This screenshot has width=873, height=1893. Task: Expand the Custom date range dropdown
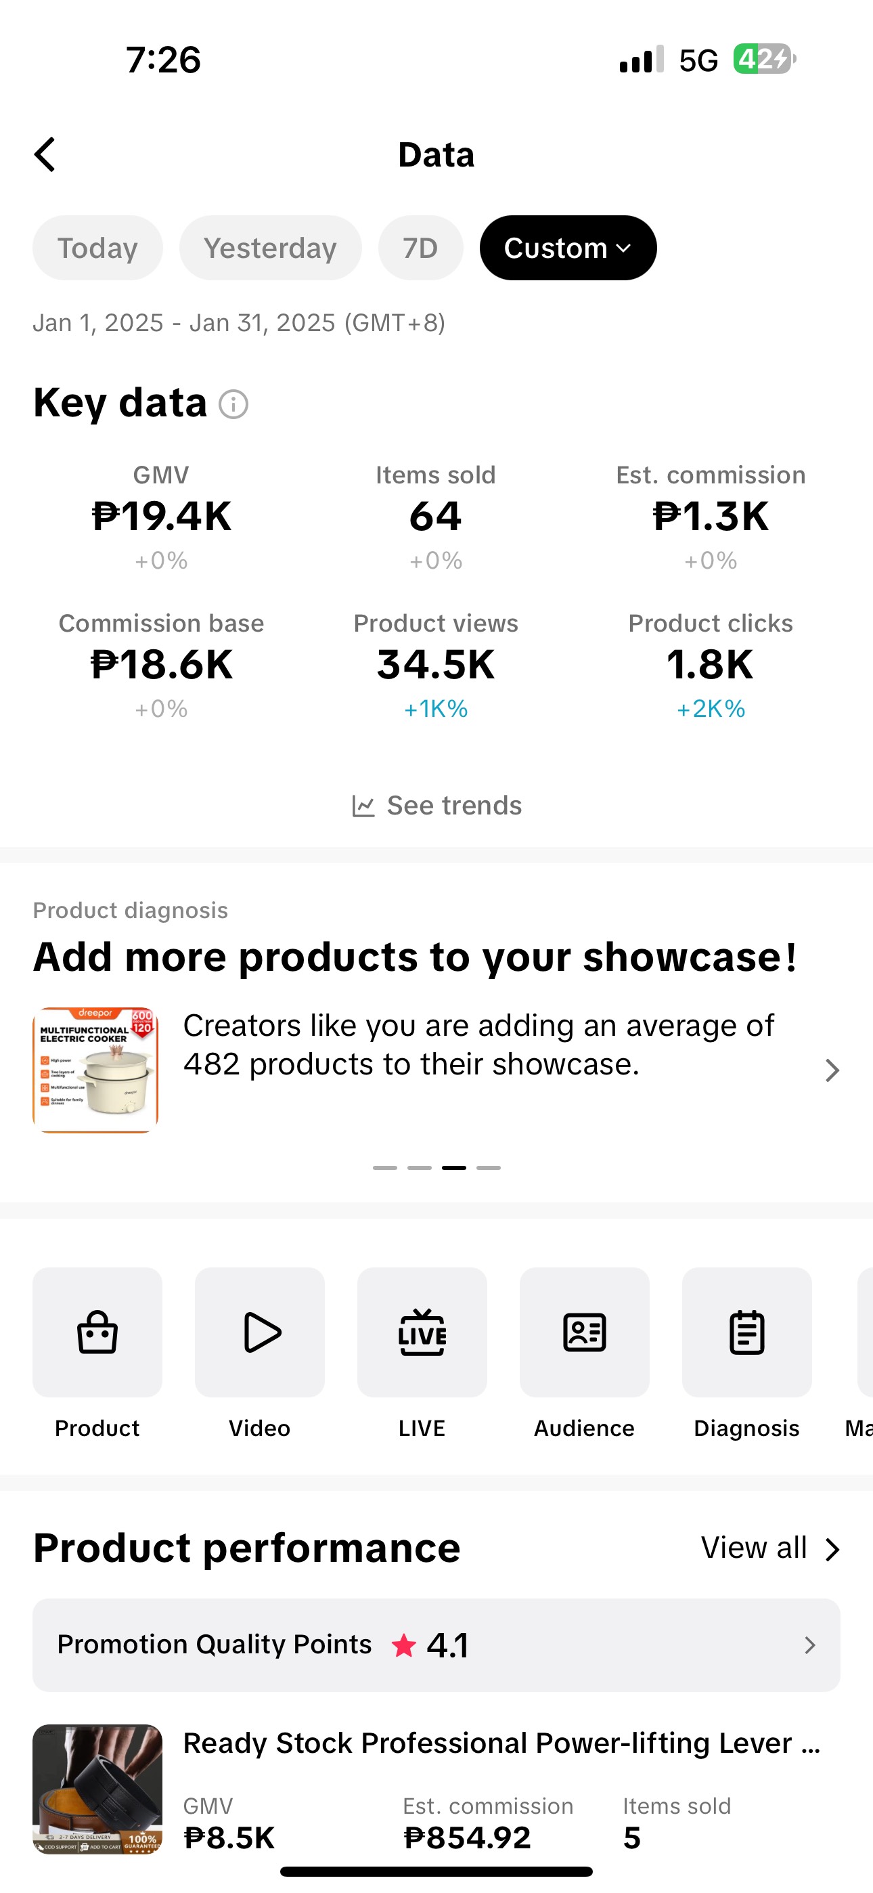[568, 248]
